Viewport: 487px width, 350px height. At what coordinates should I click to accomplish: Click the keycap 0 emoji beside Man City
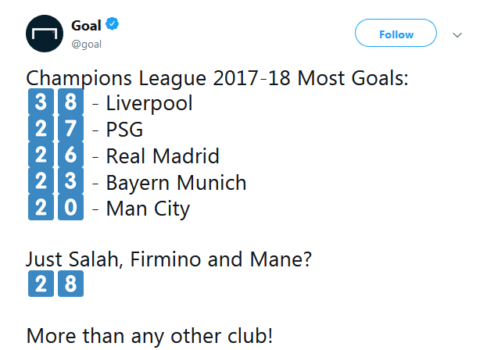click(70, 209)
